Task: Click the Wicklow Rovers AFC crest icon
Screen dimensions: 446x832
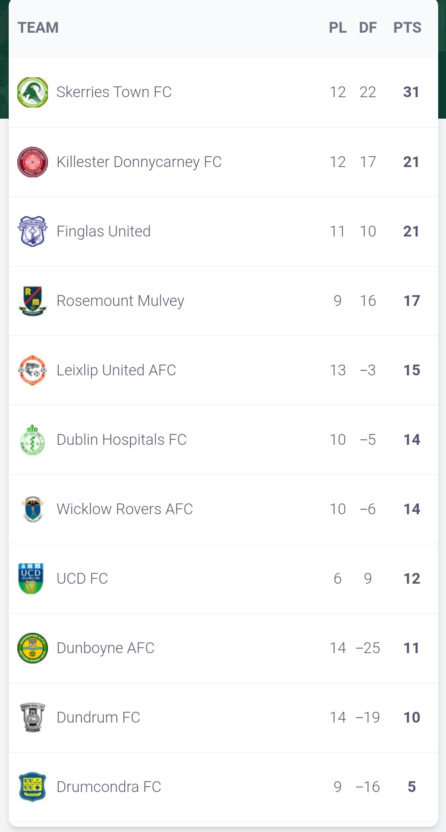Action: pos(33,509)
